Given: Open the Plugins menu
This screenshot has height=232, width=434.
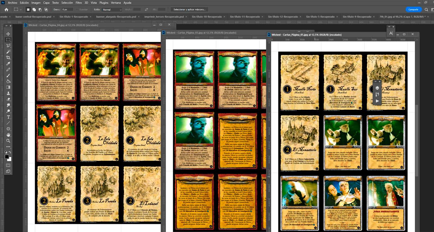Looking at the screenshot, I should [x=104, y=3].
